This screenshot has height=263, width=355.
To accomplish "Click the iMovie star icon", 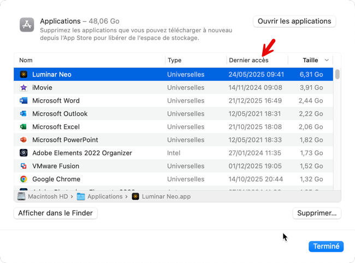I will (x=23, y=87).
